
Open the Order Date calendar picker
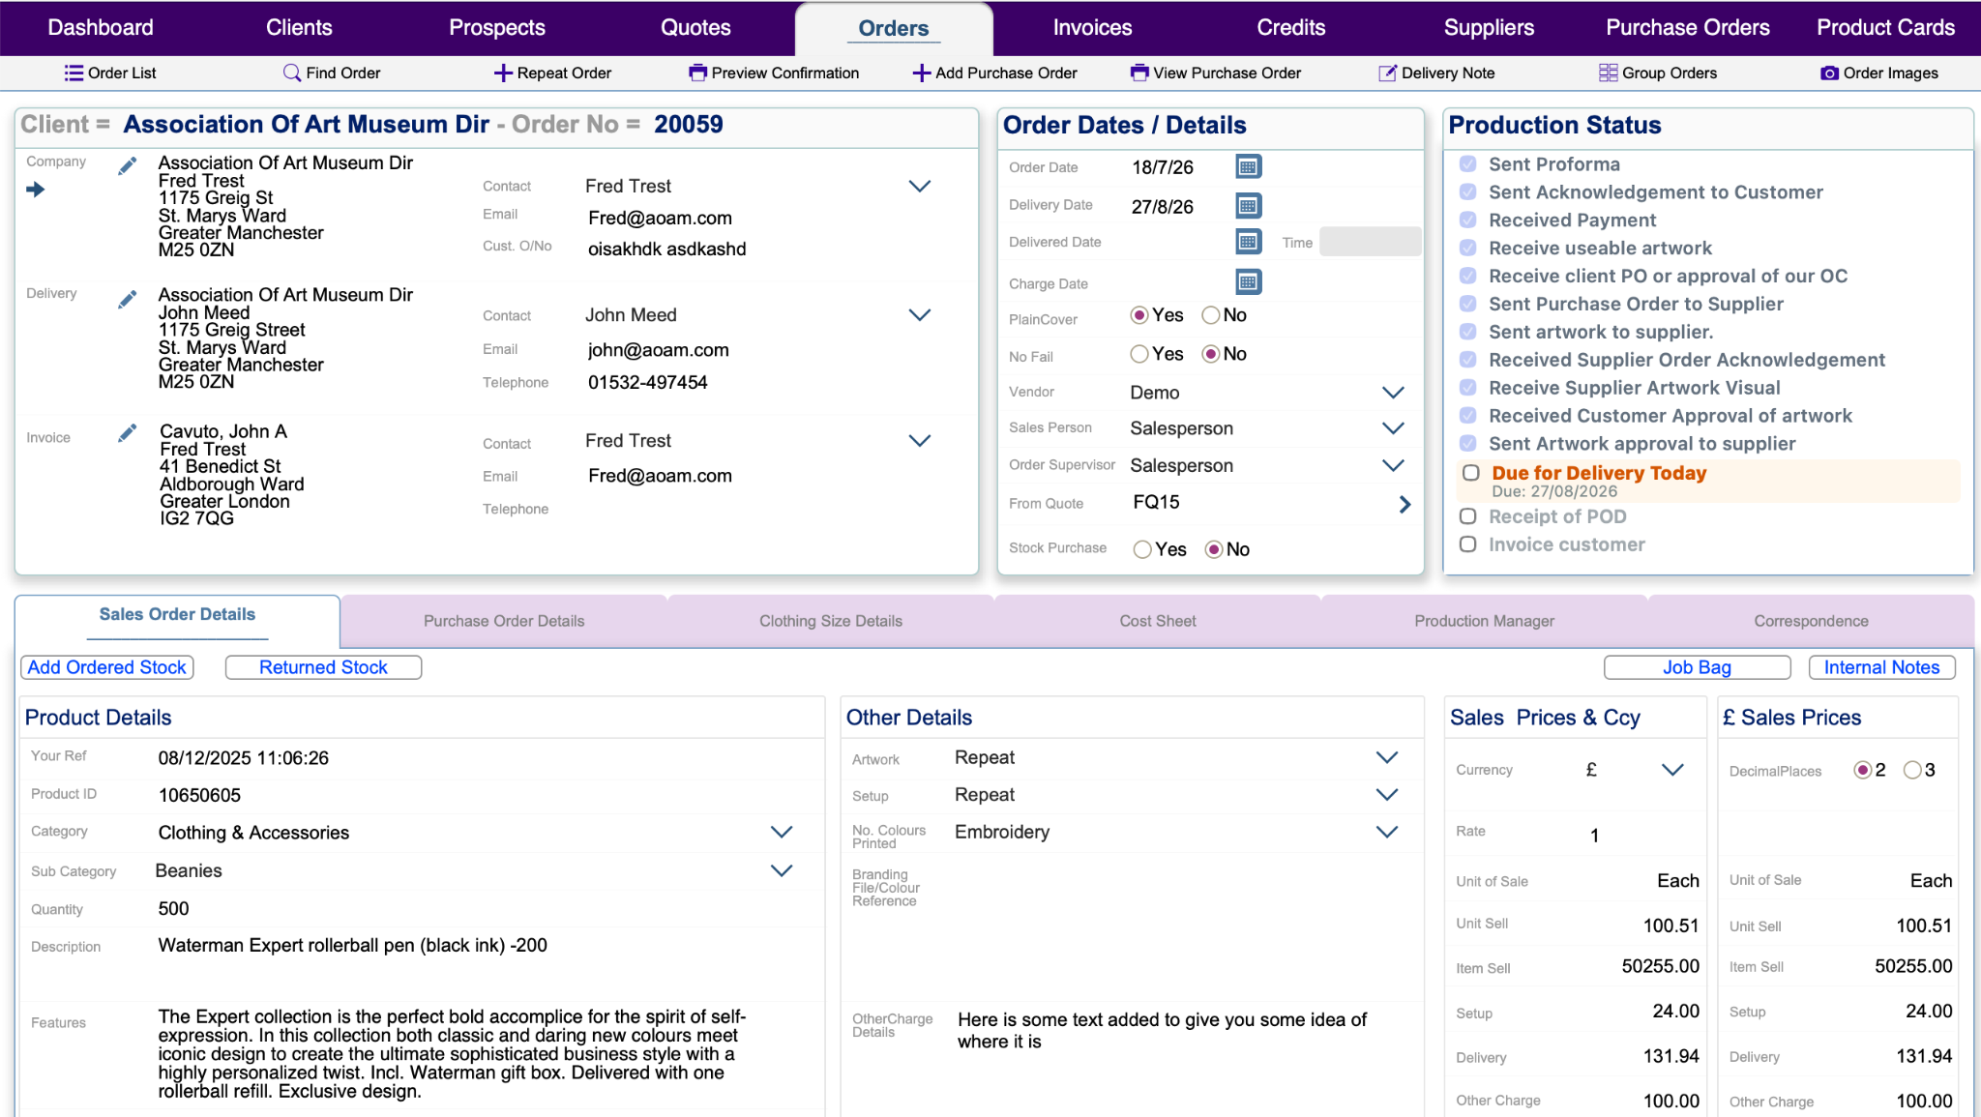pyautogui.click(x=1248, y=167)
